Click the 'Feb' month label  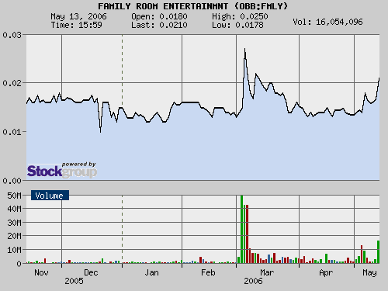click(x=208, y=272)
